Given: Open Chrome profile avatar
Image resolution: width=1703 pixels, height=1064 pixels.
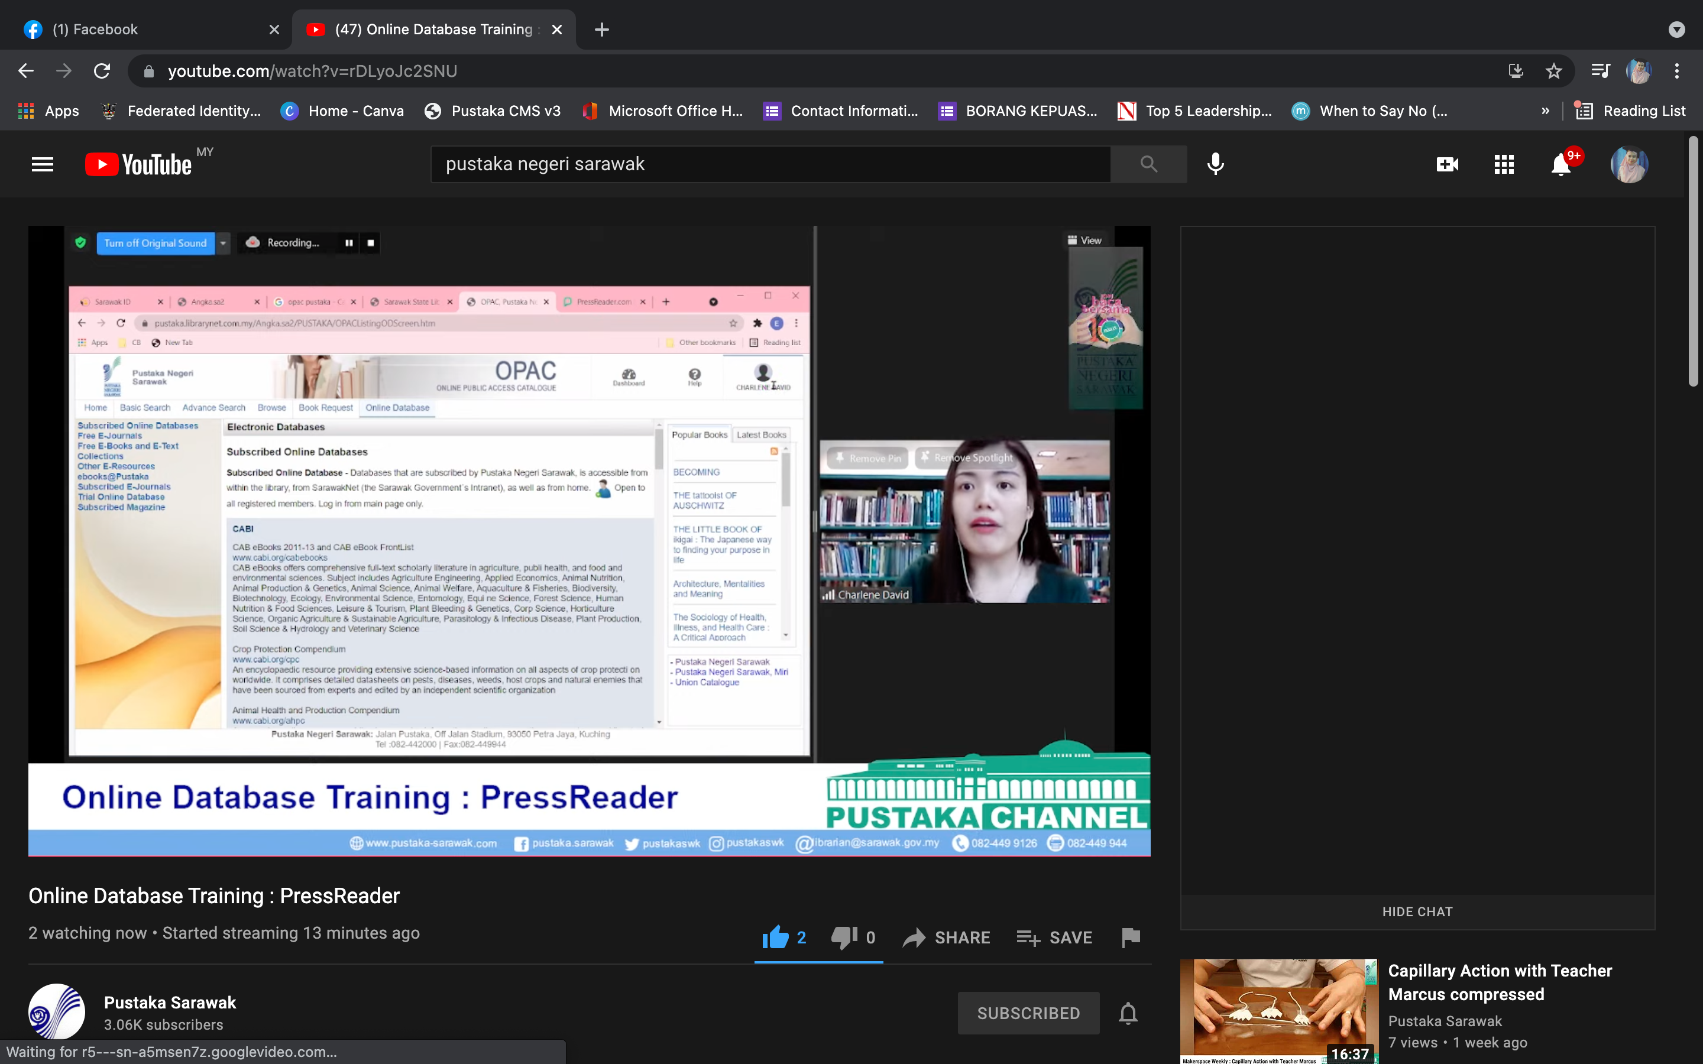Looking at the screenshot, I should coord(1639,71).
